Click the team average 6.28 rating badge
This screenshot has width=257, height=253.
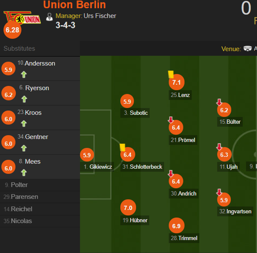pyautogui.click(x=12, y=30)
